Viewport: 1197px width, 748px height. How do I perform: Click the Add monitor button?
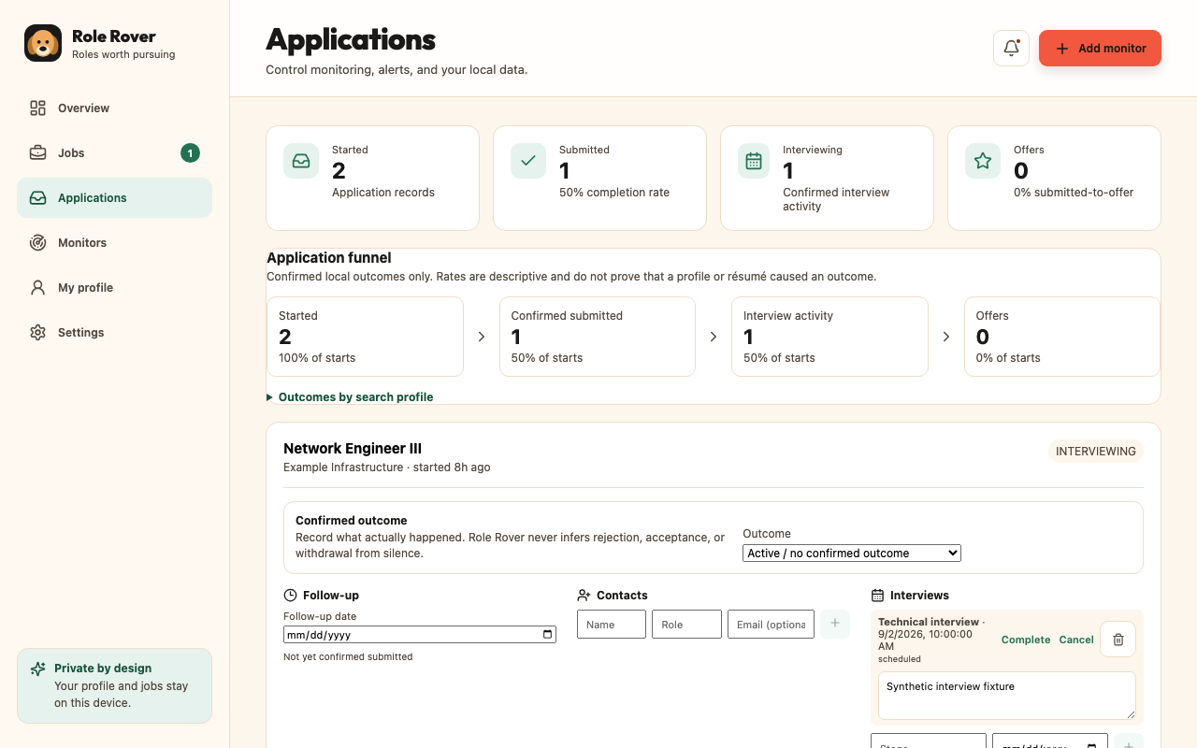[1100, 49]
